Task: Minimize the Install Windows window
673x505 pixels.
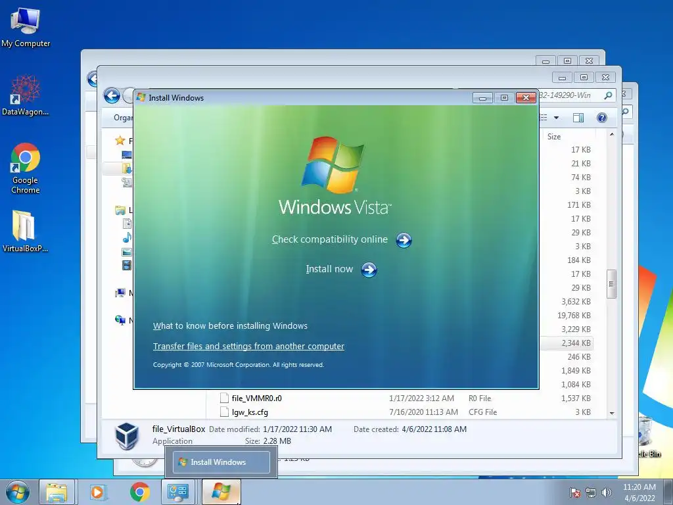Action: click(x=482, y=99)
